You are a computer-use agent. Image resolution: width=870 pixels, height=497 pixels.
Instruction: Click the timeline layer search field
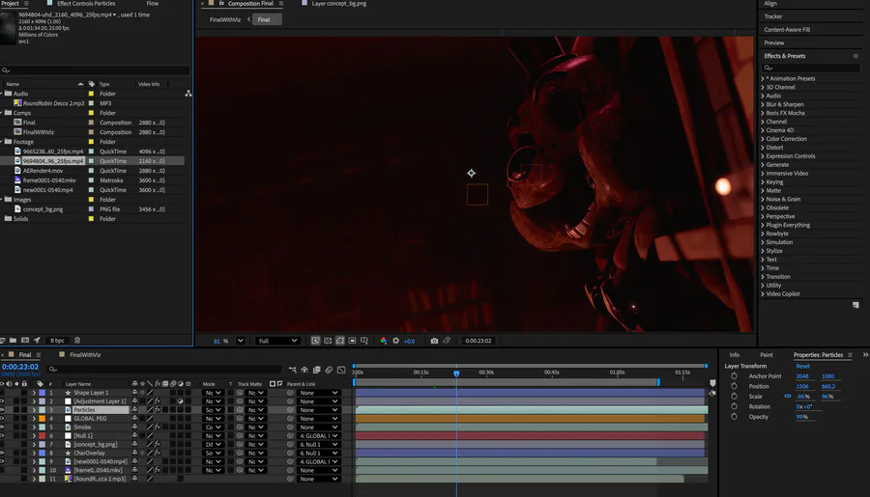coord(164,369)
